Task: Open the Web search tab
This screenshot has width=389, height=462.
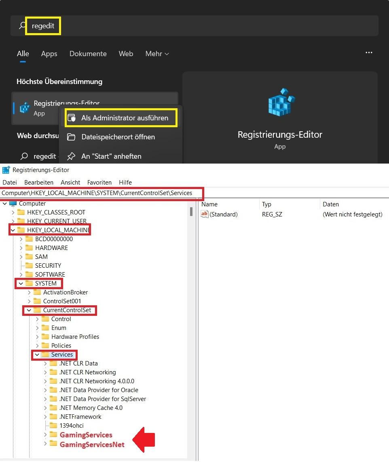Action: click(126, 54)
